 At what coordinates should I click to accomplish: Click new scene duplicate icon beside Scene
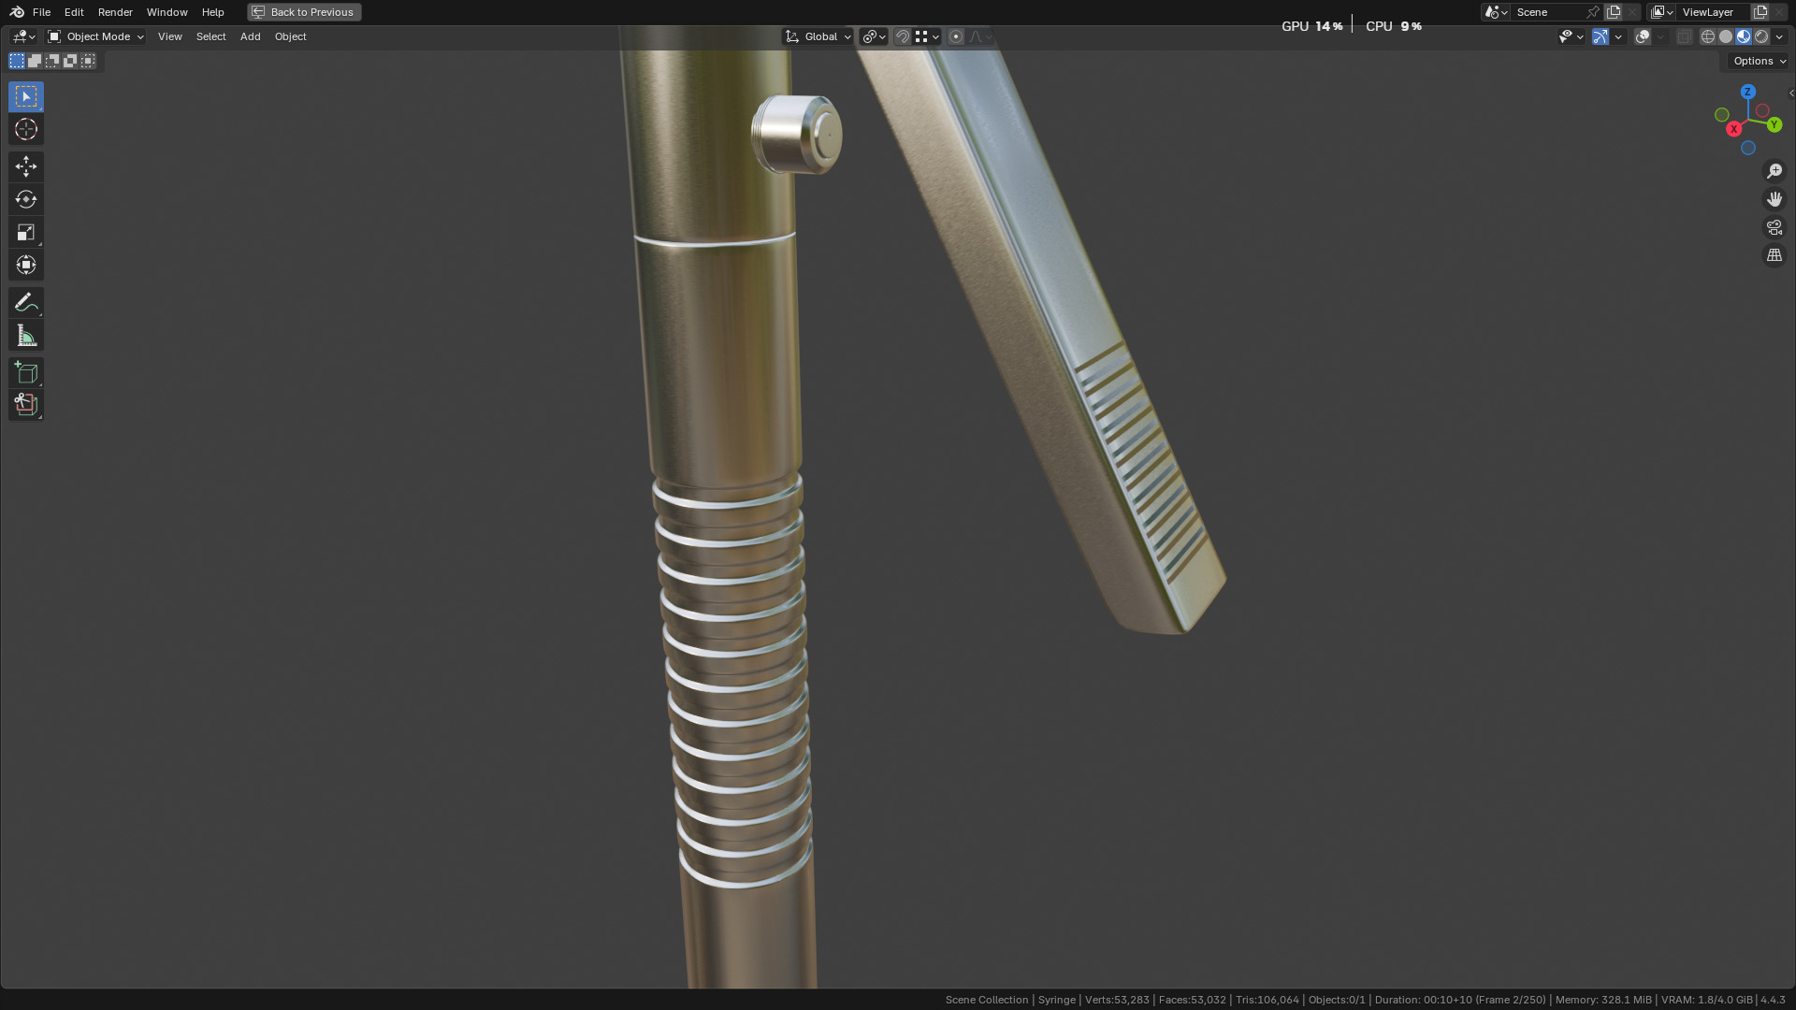pos(1614,12)
